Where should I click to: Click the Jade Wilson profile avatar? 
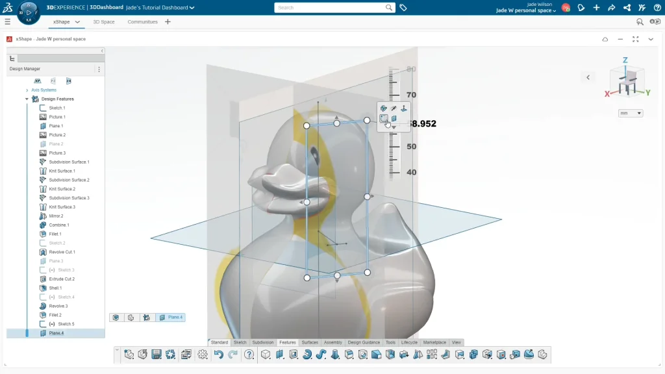coord(566,8)
